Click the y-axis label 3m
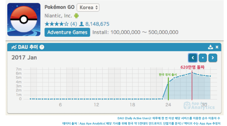The height and width of the screenshot is (126, 227). pos(18,86)
